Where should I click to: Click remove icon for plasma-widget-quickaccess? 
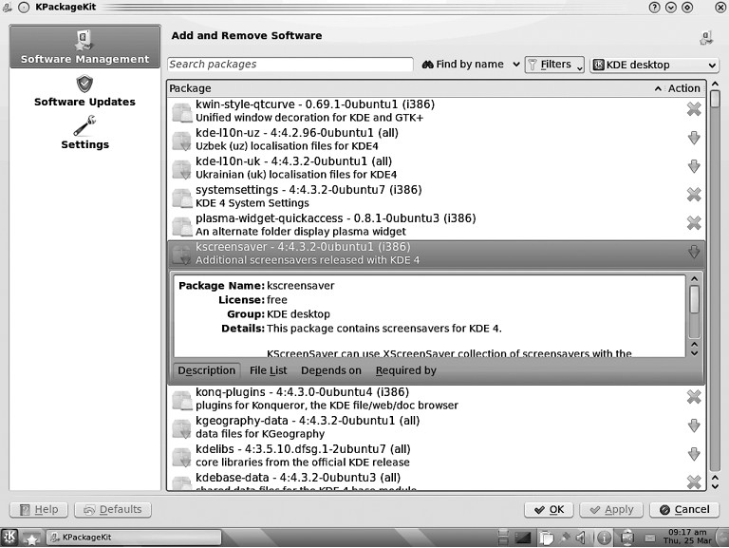click(x=694, y=223)
